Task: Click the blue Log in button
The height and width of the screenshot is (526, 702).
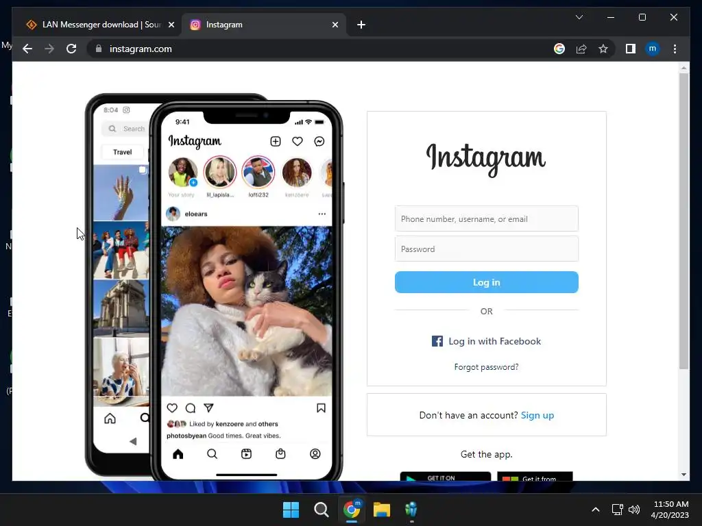Action: [x=486, y=282]
